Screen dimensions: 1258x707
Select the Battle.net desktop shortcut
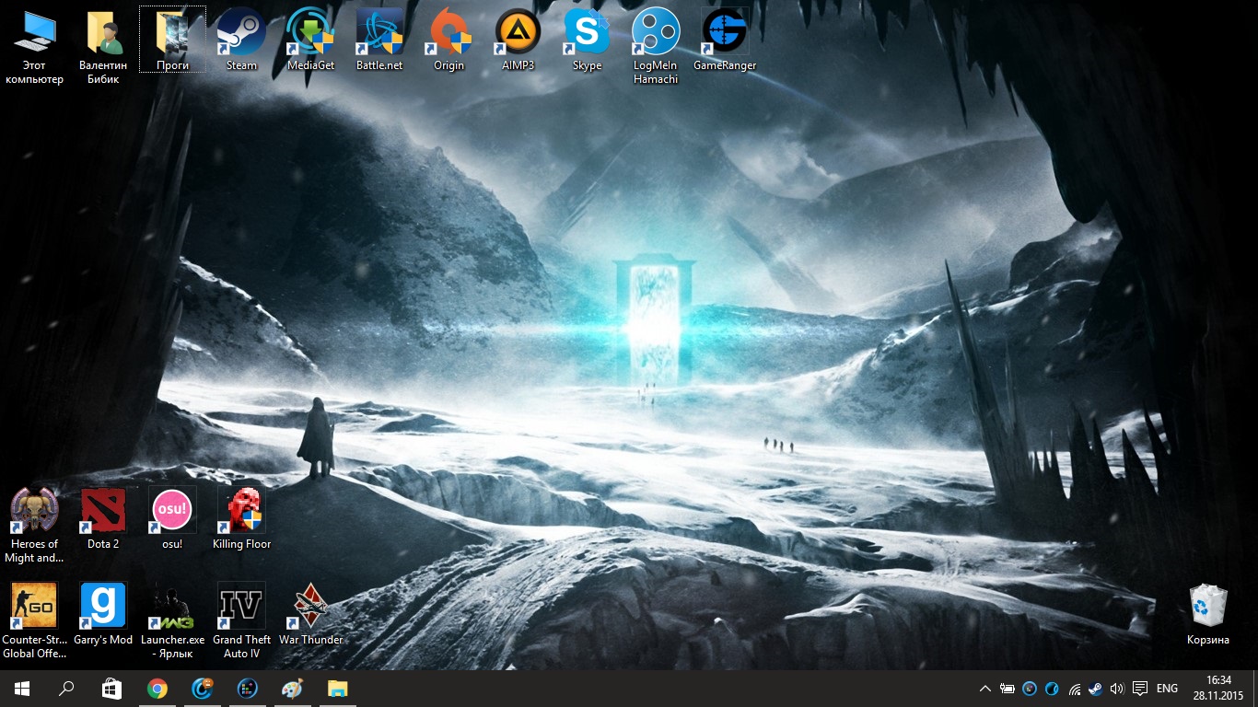click(x=379, y=40)
